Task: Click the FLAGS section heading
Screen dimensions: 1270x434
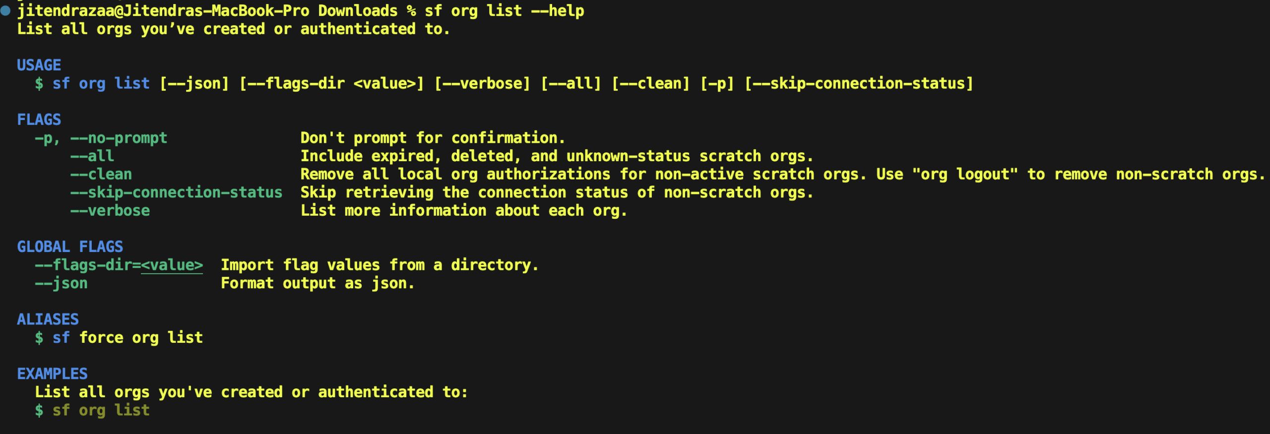Action: 39,120
